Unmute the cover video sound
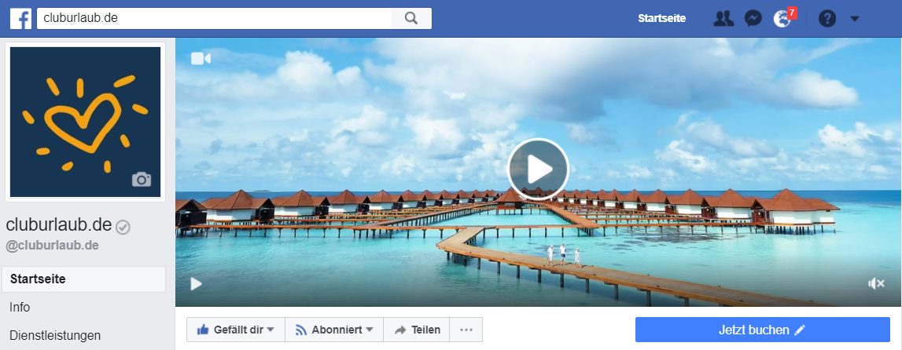The image size is (902, 350). [x=876, y=283]
